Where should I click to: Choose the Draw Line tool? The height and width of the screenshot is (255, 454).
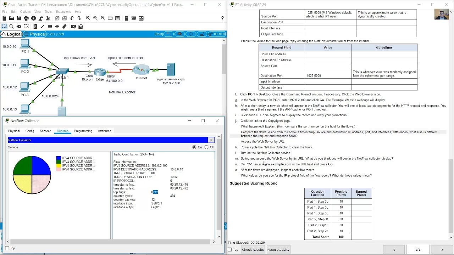pos(43,26)
